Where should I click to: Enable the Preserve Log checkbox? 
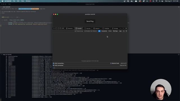click(x=75, y=31)
